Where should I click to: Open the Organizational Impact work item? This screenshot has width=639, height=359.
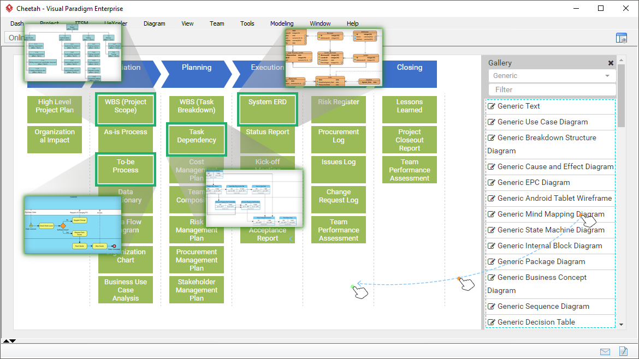[x=55, y=140]
